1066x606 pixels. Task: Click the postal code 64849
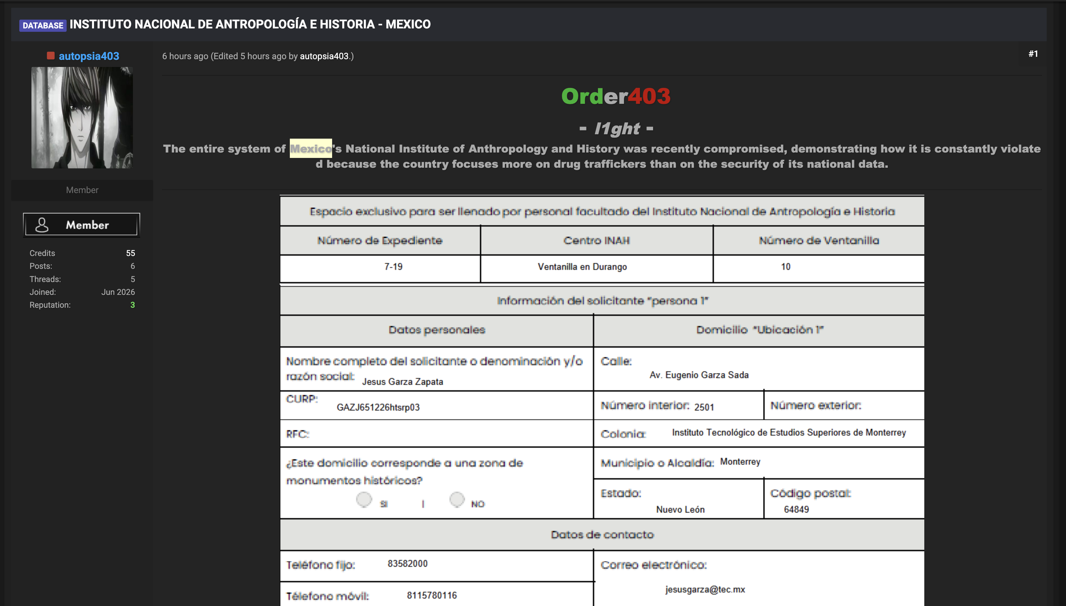coord(796,509)
